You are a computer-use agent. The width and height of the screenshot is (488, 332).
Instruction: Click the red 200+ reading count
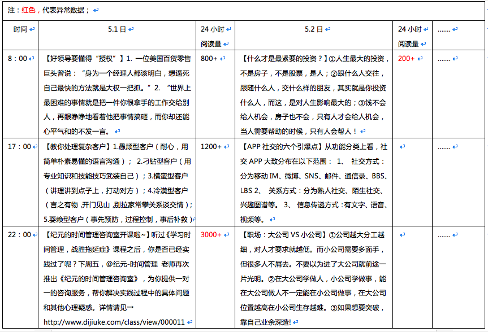point(406,58)
